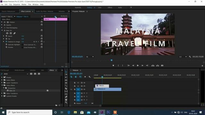Reset the Motion effect

tap(42, 22)
